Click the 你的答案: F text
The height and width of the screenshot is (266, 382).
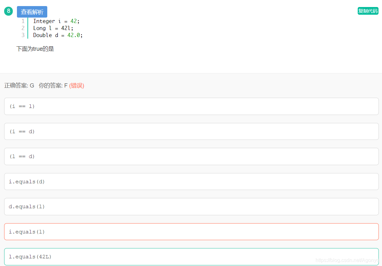coord(53,86)
